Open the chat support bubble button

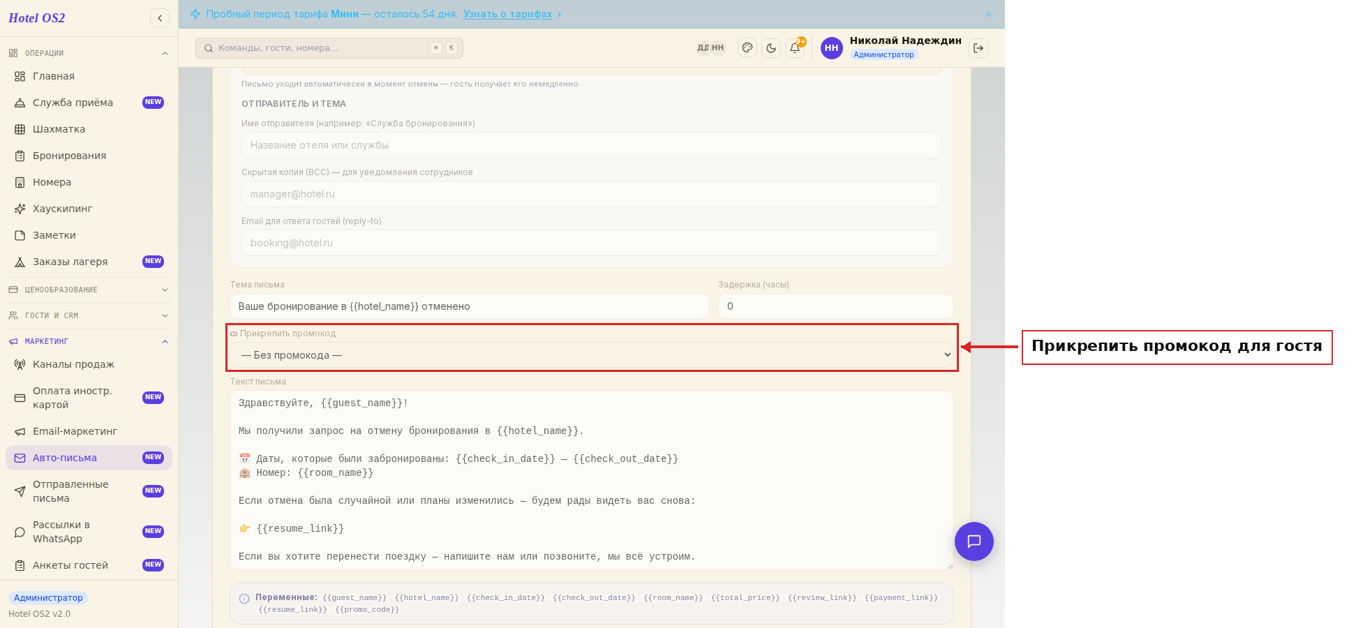click(974, 541)
